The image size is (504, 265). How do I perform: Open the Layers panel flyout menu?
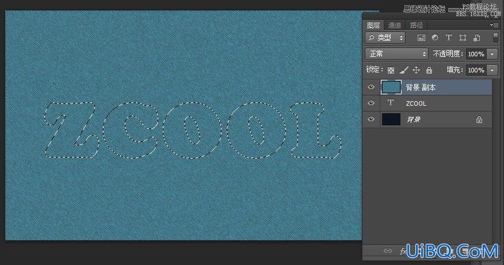point(494,25)
